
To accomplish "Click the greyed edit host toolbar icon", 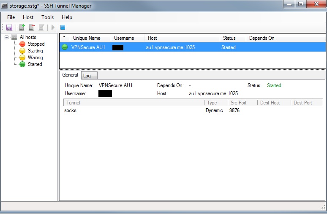I will tap(41, 27).
